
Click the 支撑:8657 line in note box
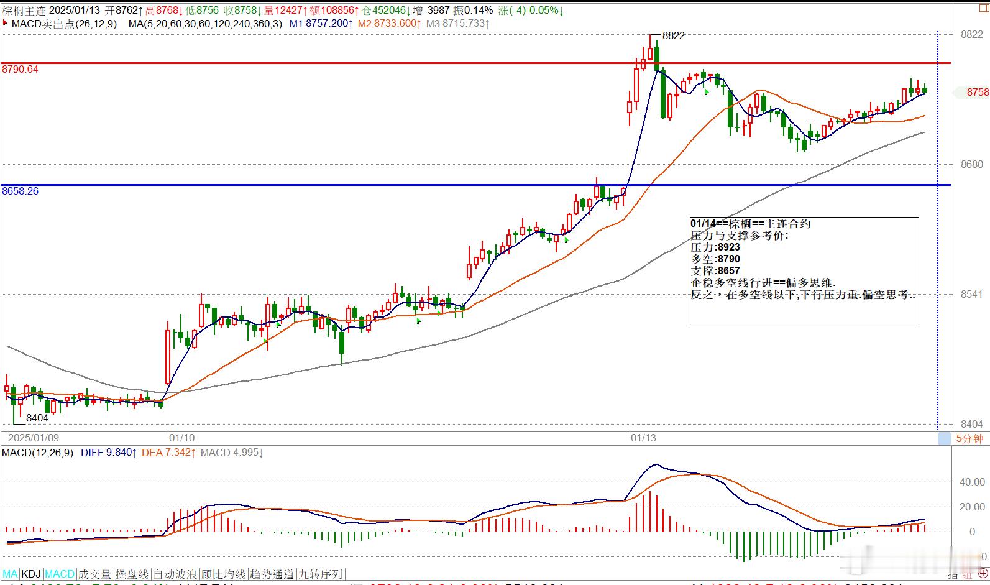click(715, 271)
